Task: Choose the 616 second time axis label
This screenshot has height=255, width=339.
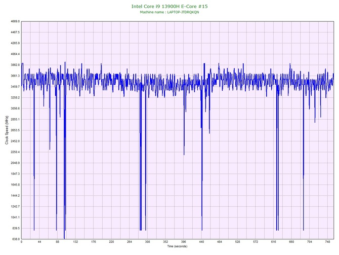Action: [273, 242]
